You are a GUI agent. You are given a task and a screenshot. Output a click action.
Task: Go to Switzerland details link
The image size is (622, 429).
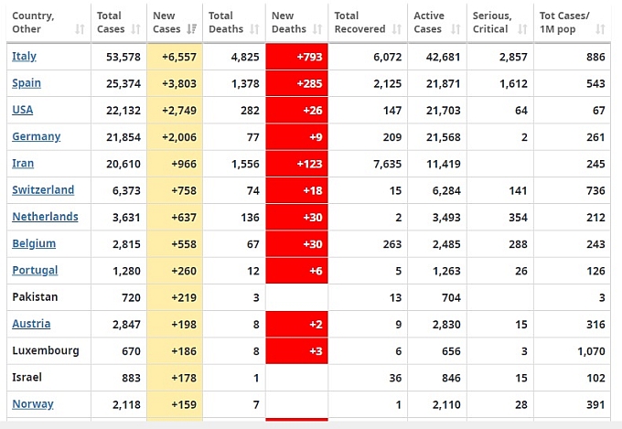point(43,190)
